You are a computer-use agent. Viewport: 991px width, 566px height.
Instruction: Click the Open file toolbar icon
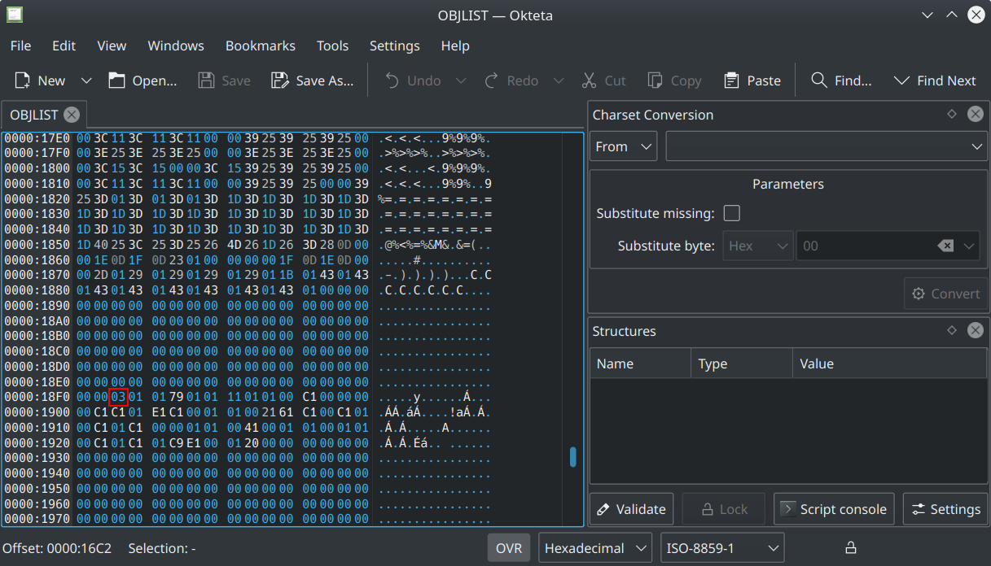[117, 81]
